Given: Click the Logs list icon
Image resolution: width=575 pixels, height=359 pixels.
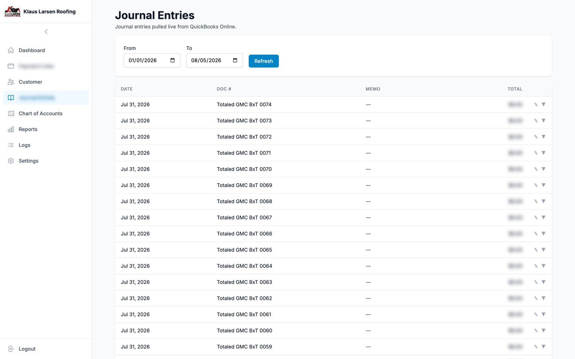Looking at the screenshot, I should point(11,145).
